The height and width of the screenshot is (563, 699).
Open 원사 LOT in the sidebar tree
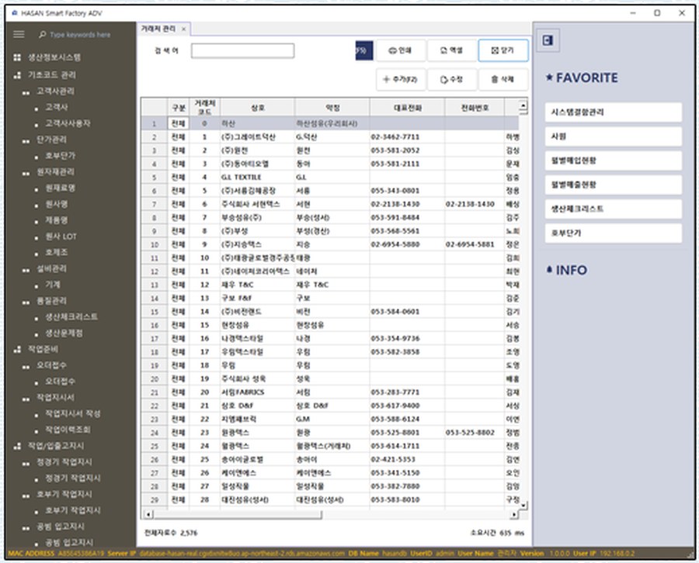tap(61, 237)
